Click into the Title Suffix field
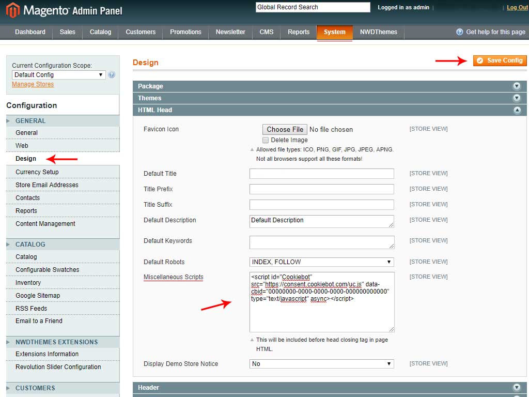Viewport: 529px width, 397px height. [321, 205]
